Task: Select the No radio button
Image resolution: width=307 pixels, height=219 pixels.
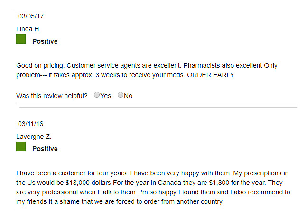Action: (121, 95)
